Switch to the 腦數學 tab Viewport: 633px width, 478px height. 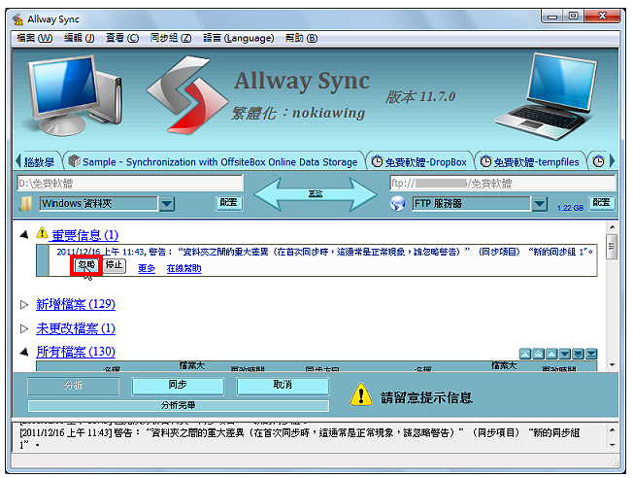(x=40, y=161)
